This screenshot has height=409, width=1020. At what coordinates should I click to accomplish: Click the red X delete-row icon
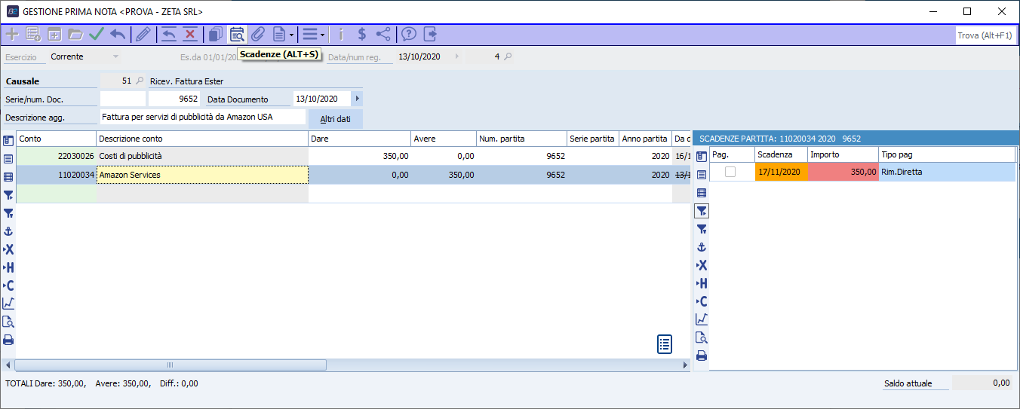click(190, 34)
